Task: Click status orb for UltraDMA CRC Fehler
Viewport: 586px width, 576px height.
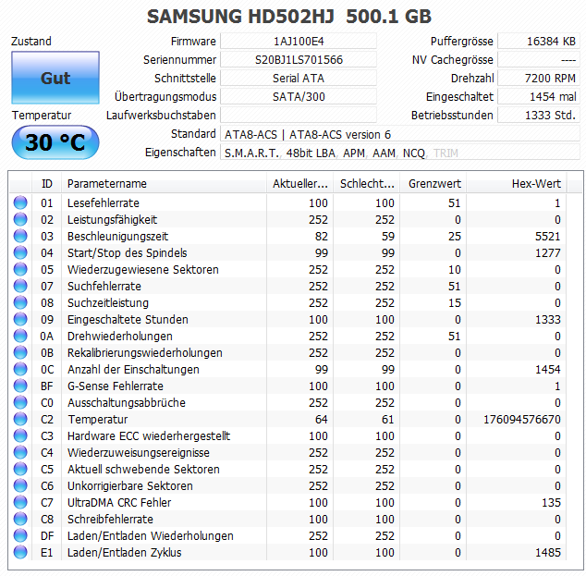Action: [x=20, y=502]
